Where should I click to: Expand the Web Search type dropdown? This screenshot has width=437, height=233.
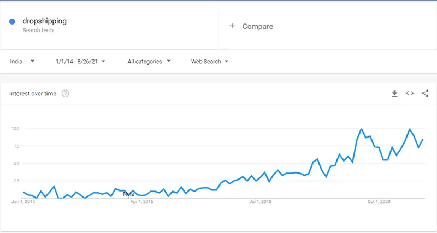210,61
